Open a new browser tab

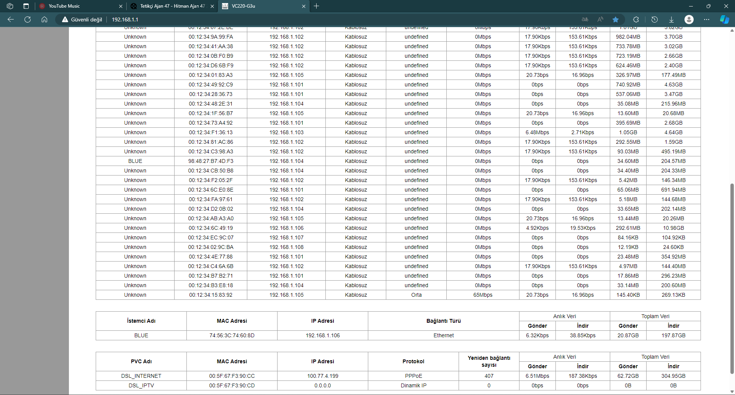click(317, 6)
